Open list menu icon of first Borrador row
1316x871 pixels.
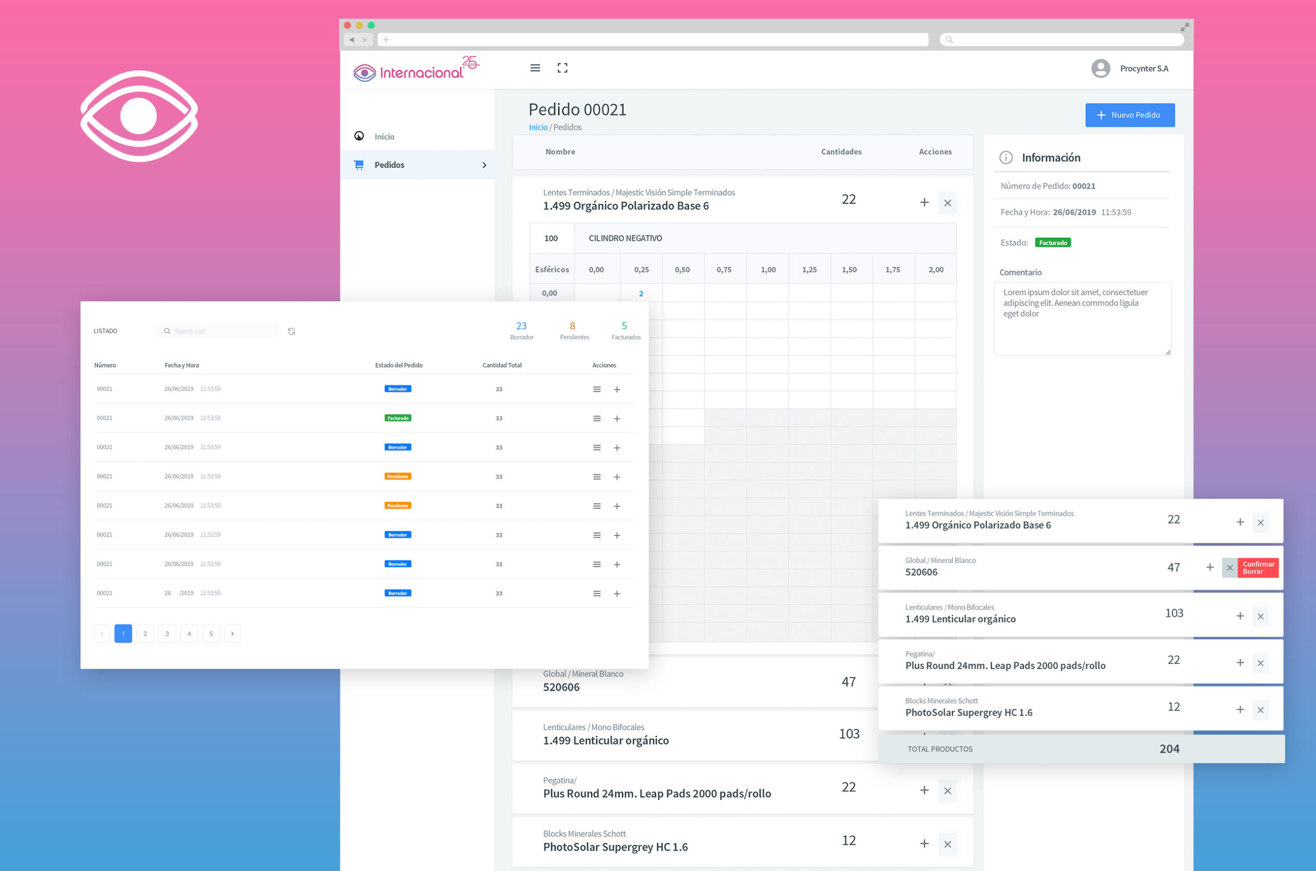(x=596, y=389)
